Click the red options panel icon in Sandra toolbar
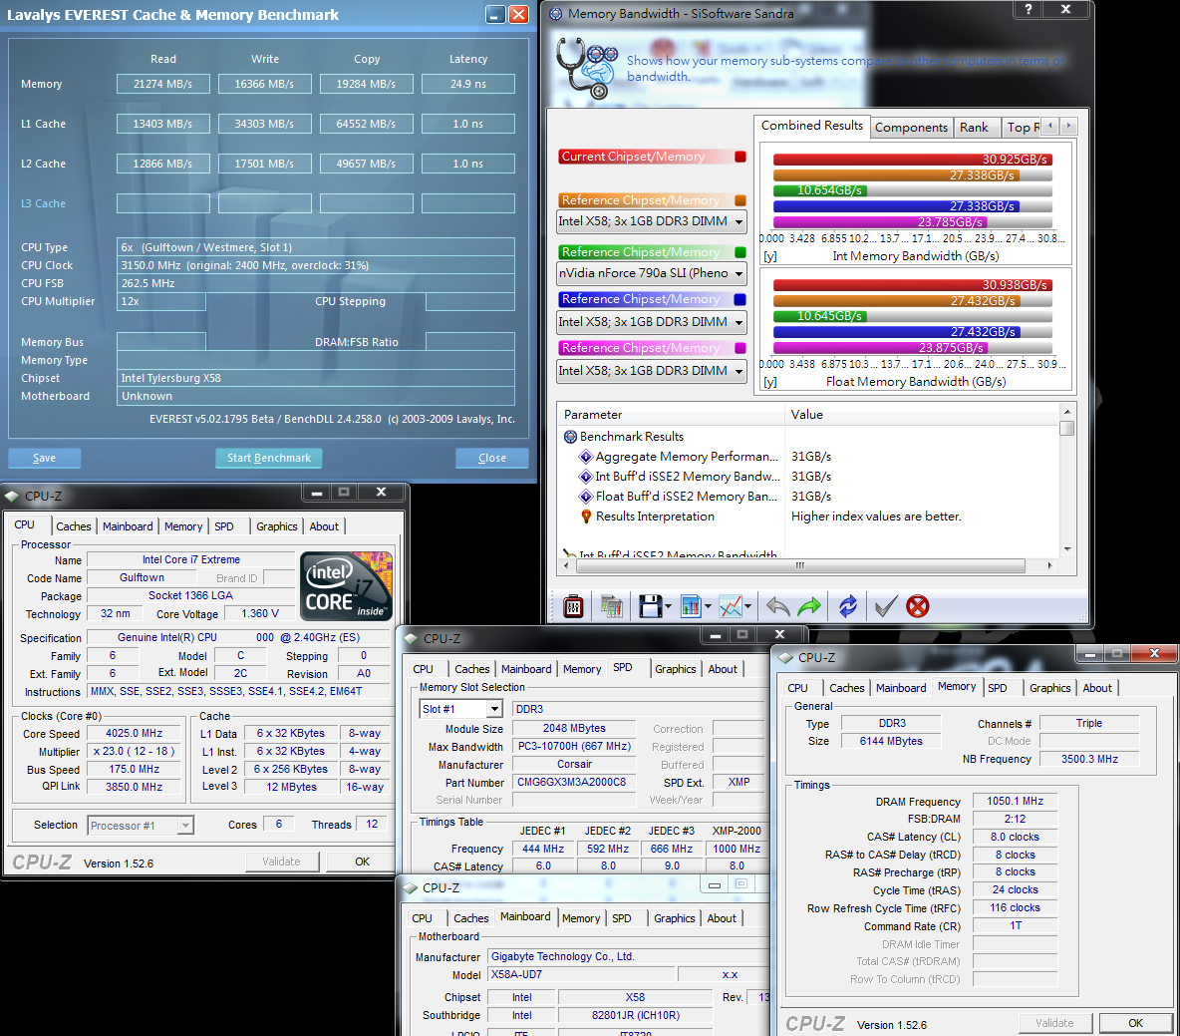 (573, 606)
